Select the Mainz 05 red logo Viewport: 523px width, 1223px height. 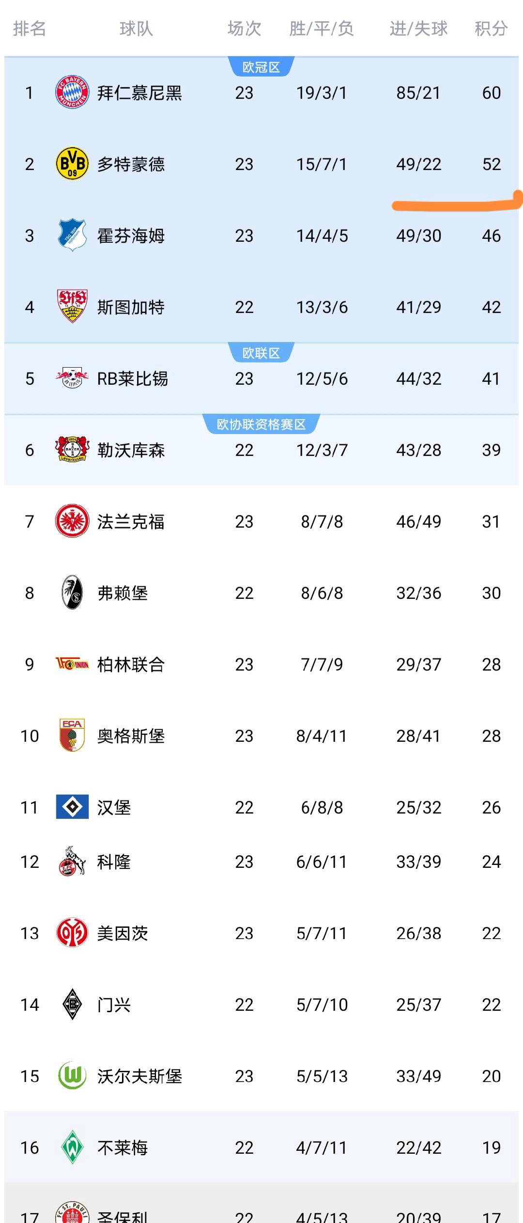tap(72, 933)
